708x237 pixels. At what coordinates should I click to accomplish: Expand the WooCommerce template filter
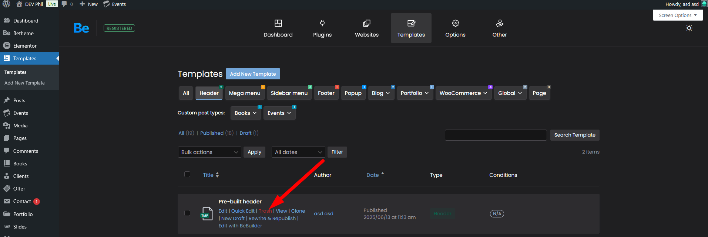[463, 93]
